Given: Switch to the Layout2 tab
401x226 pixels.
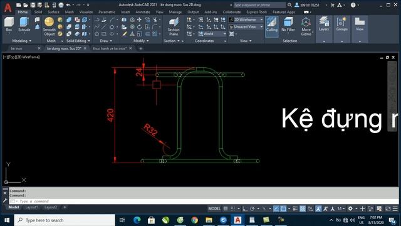Looking at the screenshot, I should [x=51, y=207].
